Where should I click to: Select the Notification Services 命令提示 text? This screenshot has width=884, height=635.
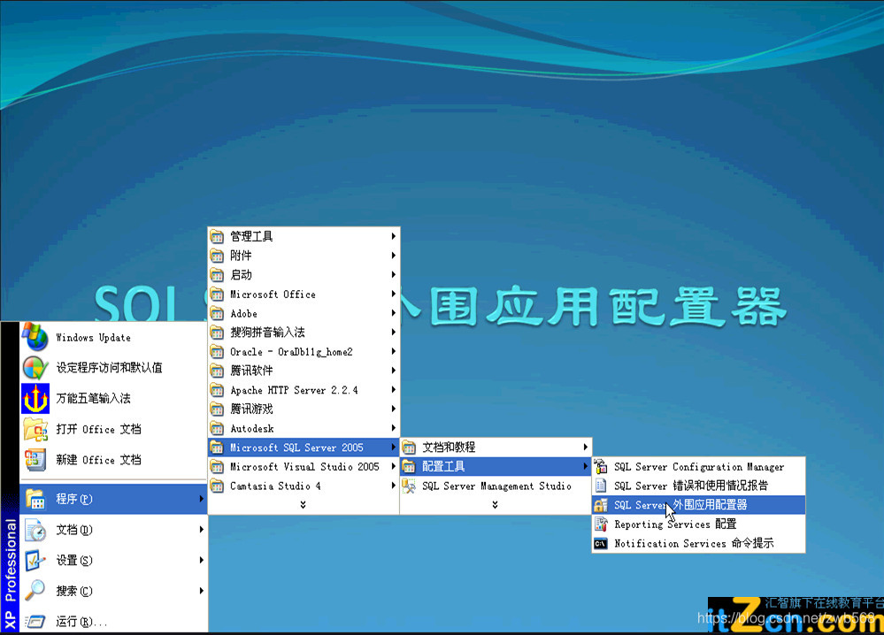[694, 543]
